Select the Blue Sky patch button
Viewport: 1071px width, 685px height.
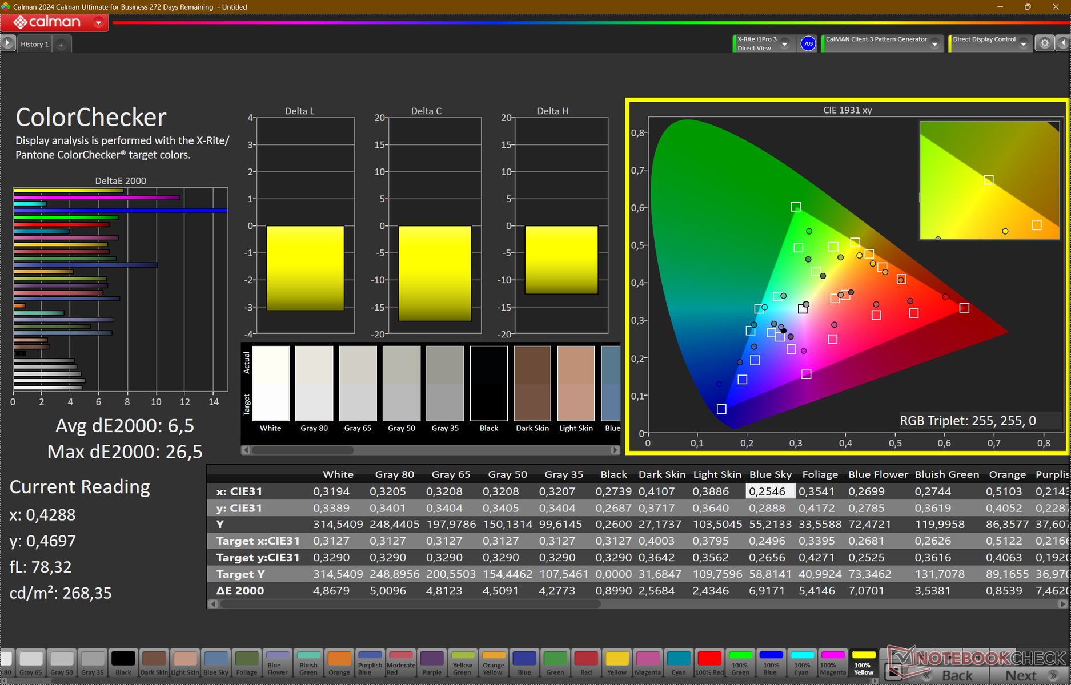click(x=216, y=662)
